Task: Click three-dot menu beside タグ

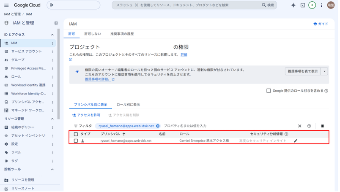Action: coord(52,161)
